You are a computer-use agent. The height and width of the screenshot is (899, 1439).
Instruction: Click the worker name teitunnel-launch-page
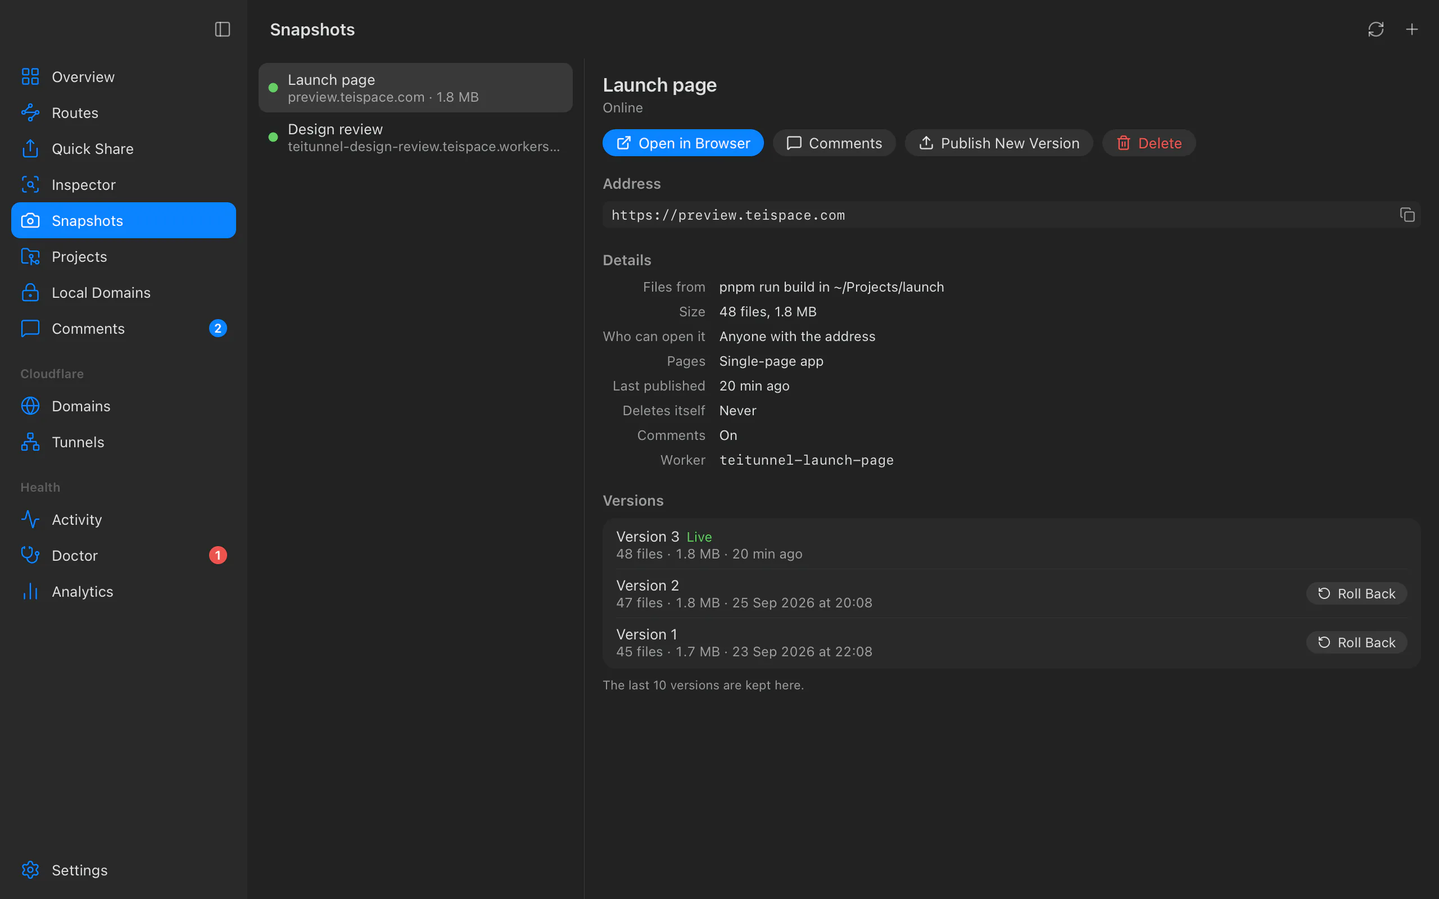tap(806, 460)
